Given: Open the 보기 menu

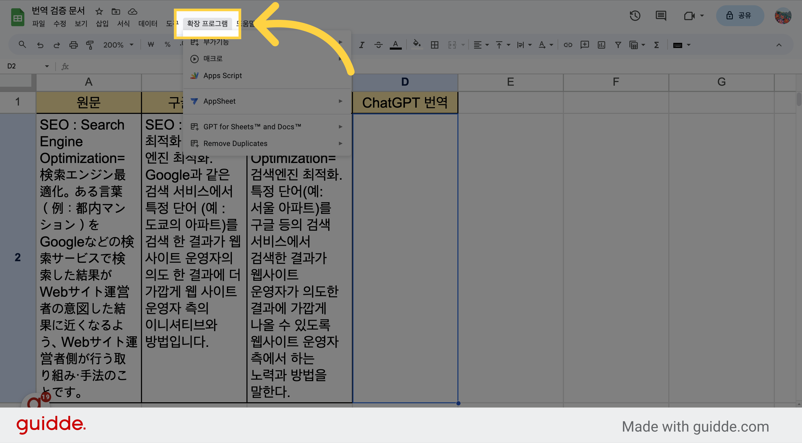Looking at the screenshot, I should click(x=81, y=24).
